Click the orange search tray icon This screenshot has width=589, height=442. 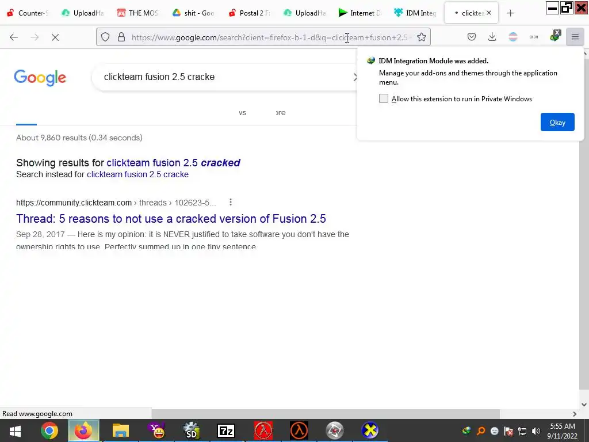[481, 431]
